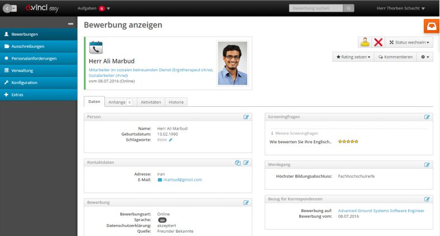Screen dimensions: 440x236
Task: Click the Freunde/ Bekannte source value
Action: point(175,231)
